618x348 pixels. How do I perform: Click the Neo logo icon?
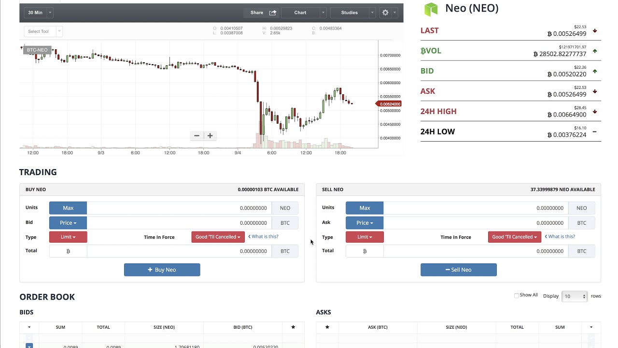pos(431,9)
